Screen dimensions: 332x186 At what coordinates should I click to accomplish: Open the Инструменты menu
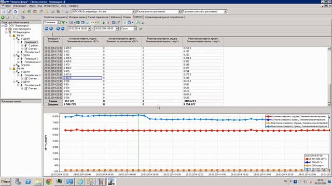coord(51,6)
